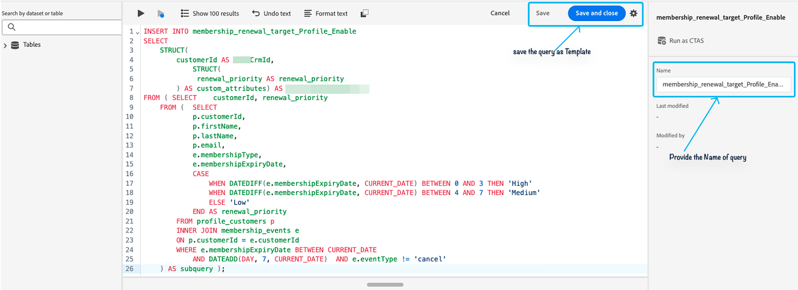798x290 pixels.
Task: Click 'membership_renewal_target_Profile_Enable' in the editor's first line
Action: click(x=274, y=31)
